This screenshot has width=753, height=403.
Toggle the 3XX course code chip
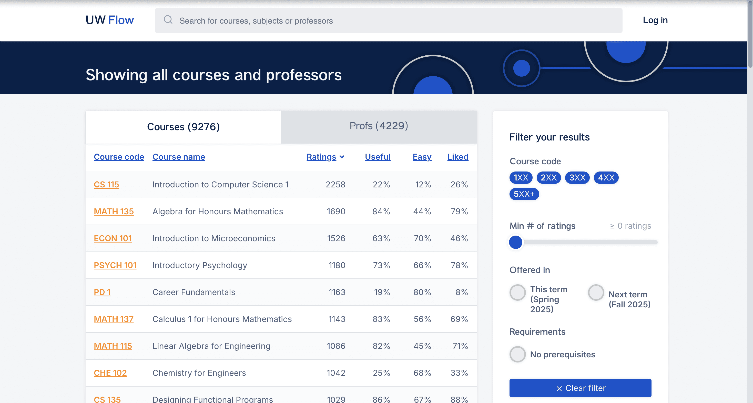577,177
